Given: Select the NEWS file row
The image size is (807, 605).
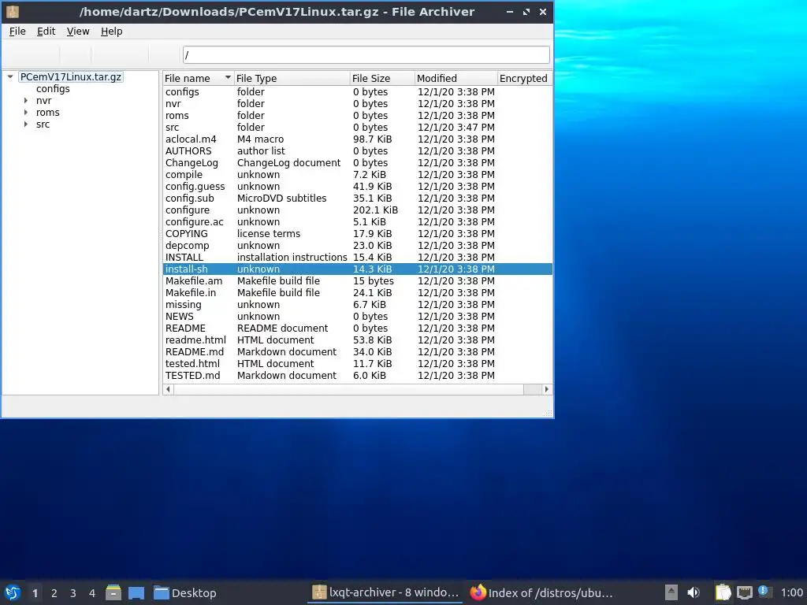Looking at the screenshot, I should point(358,317).
